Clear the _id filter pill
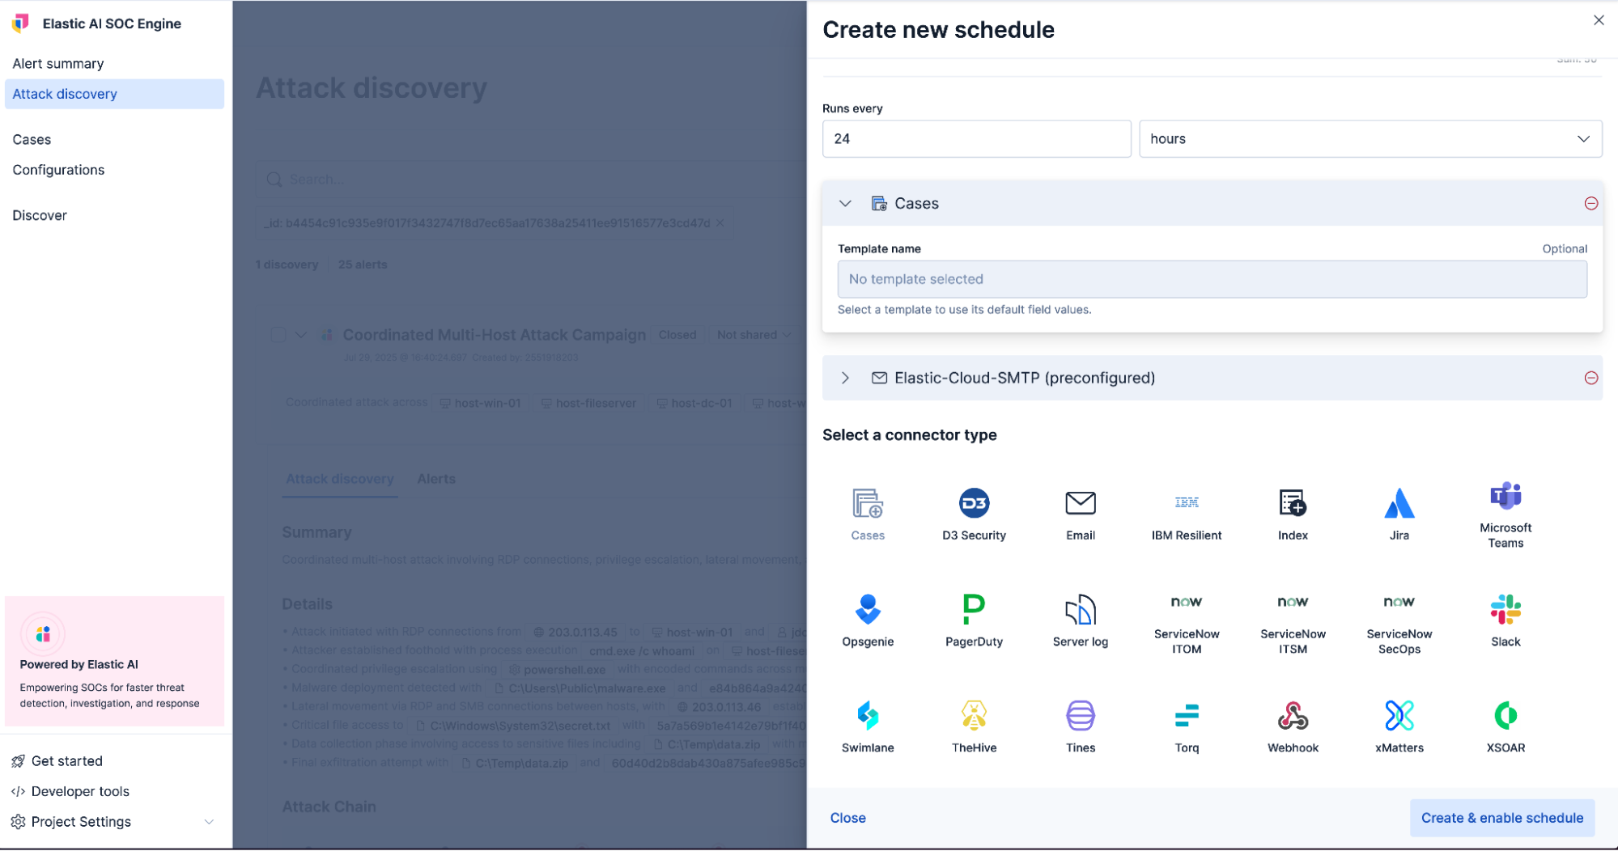 pyautogui.click(x=720, y=222)
